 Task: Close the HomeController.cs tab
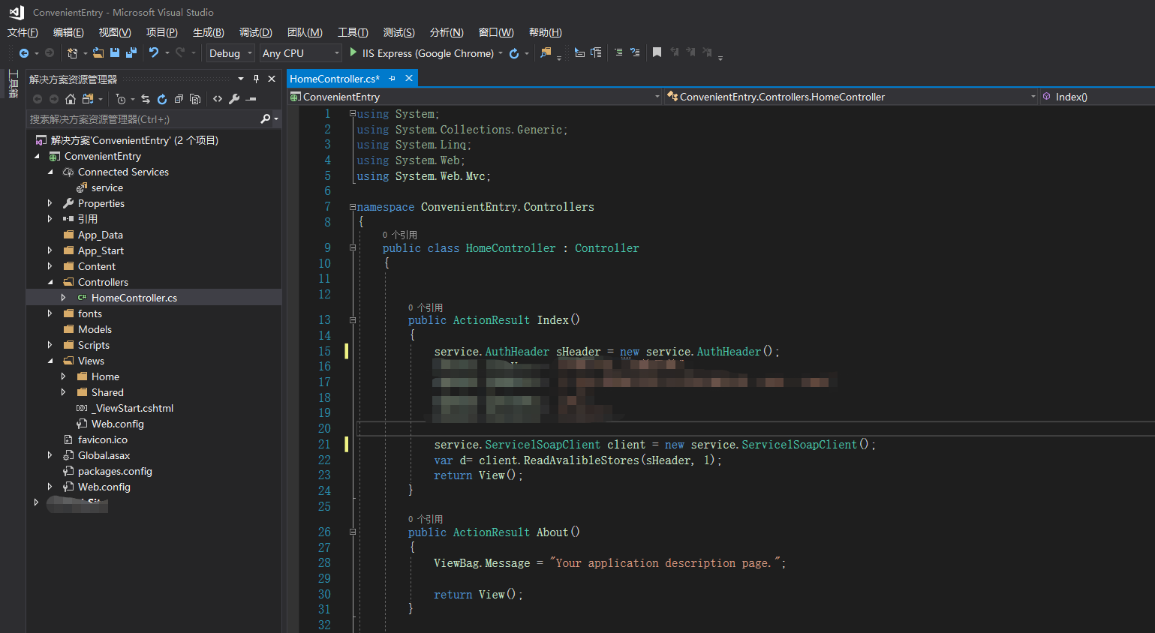click(409, 78)
